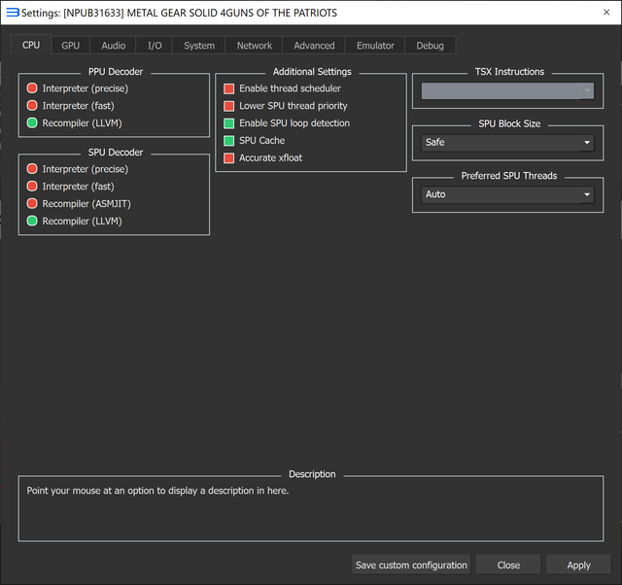The image size is (622, 585).
Task: Click Save custom configuration button
Action: tap(411, 565)
